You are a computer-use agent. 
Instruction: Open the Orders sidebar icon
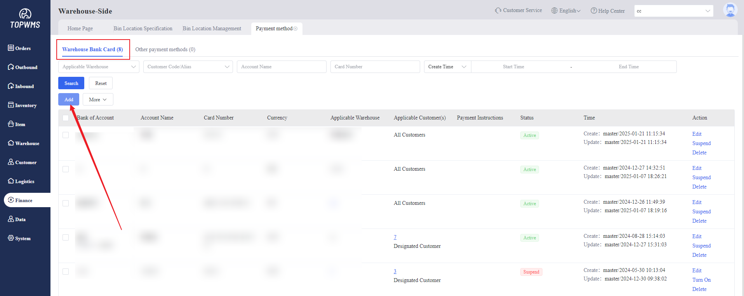pos(11,48)
